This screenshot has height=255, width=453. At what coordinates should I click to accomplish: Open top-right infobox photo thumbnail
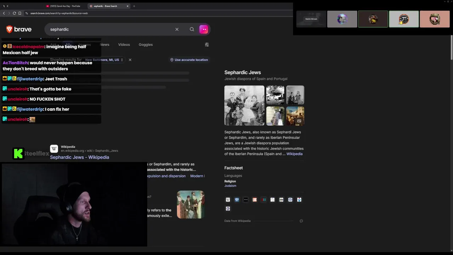[x=295, y=95]
